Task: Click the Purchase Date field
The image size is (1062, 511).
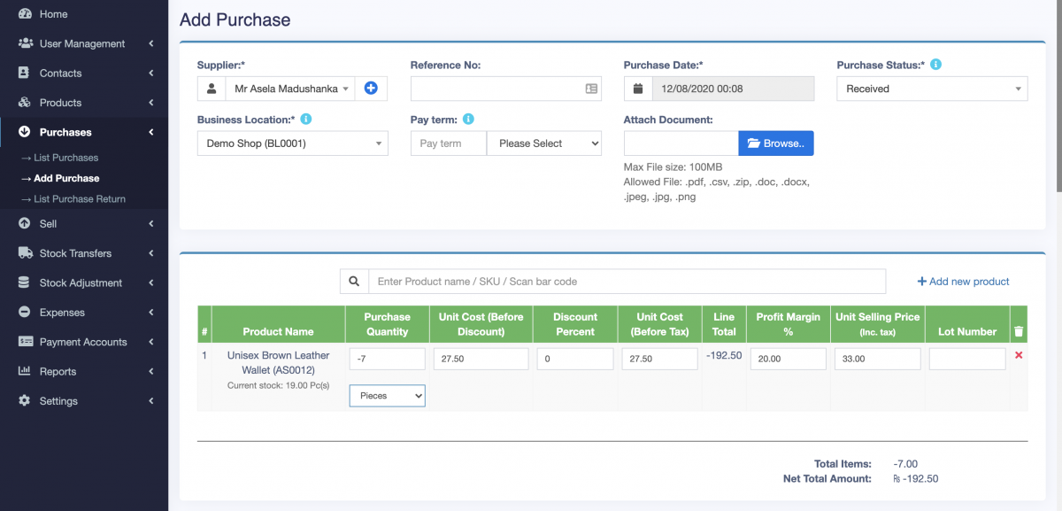Action: pyautogui.click(x=733, y=89)
